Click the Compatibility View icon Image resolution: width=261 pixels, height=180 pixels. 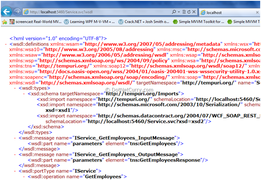[x=184, y=12]
